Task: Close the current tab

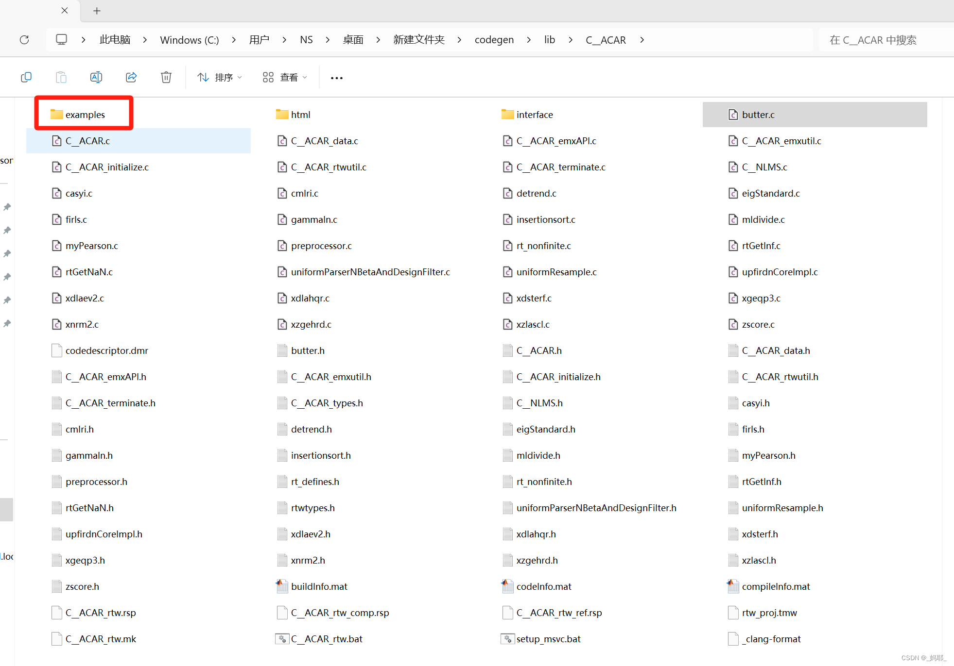Action: pos(65,10)
